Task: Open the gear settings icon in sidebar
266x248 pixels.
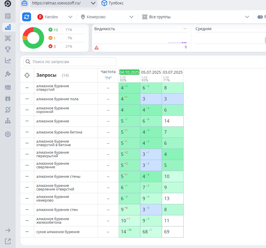Action: [8, 134]
